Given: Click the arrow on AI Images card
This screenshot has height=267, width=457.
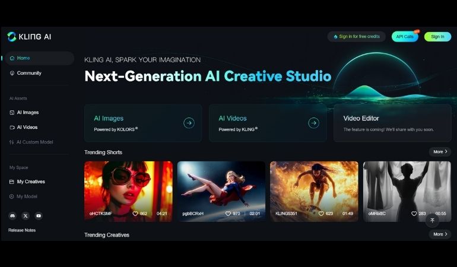Looking at the screenshot, I should pos(189,123).
